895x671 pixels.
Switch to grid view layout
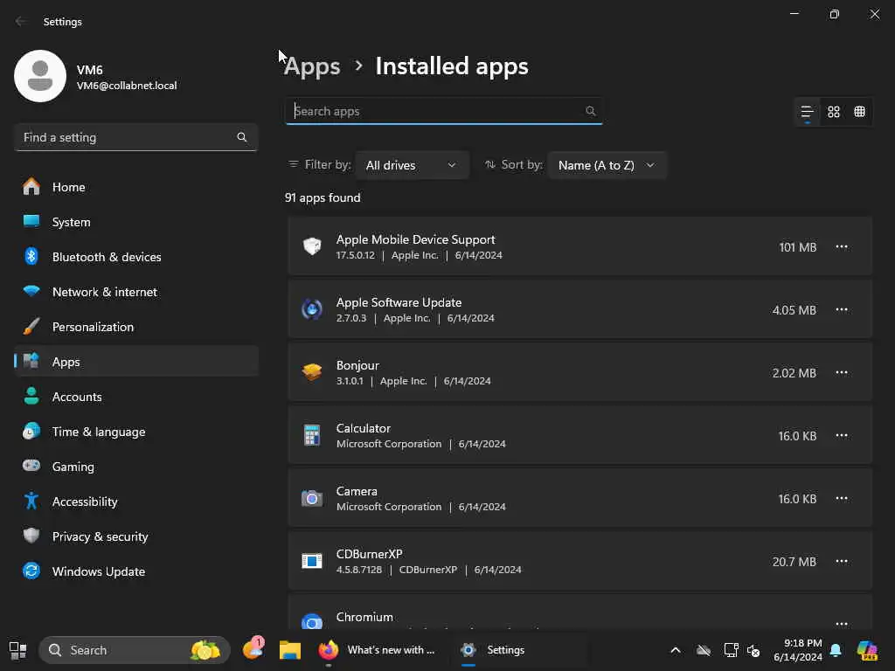click(x=834, y=112)
